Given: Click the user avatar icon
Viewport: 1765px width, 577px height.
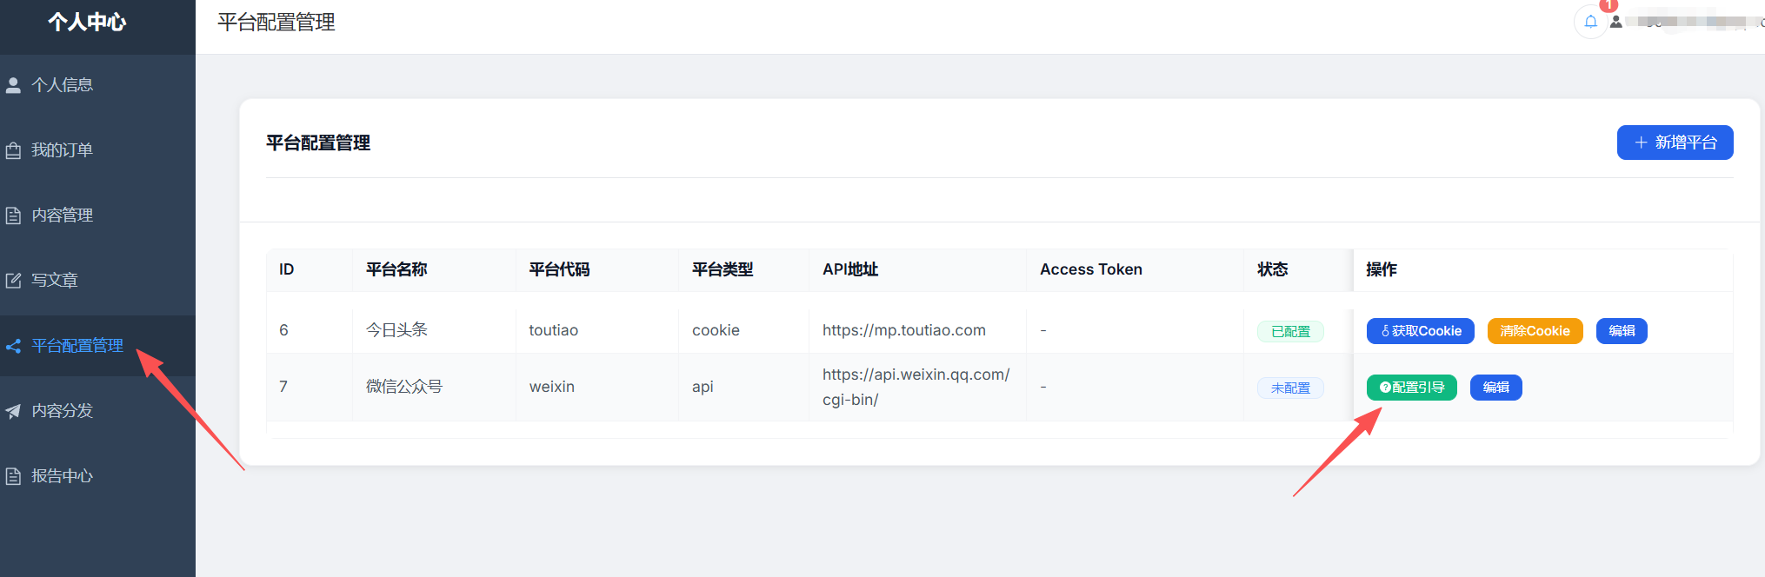Looking at the screenshot, I should [1615, 22].
